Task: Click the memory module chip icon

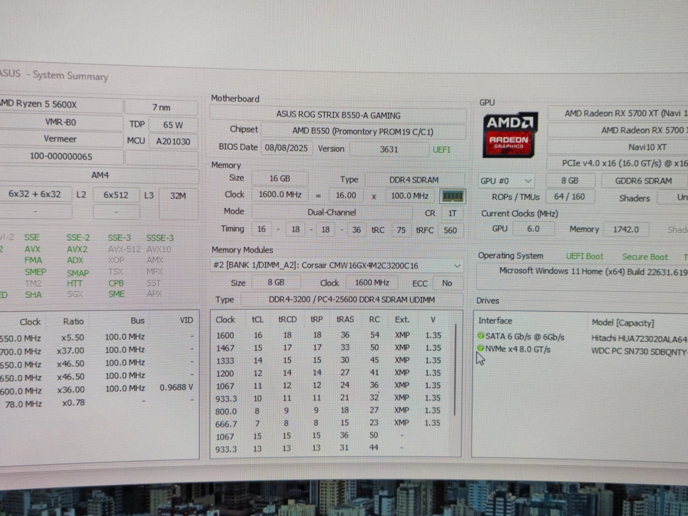Action: (x=453, y=196)
